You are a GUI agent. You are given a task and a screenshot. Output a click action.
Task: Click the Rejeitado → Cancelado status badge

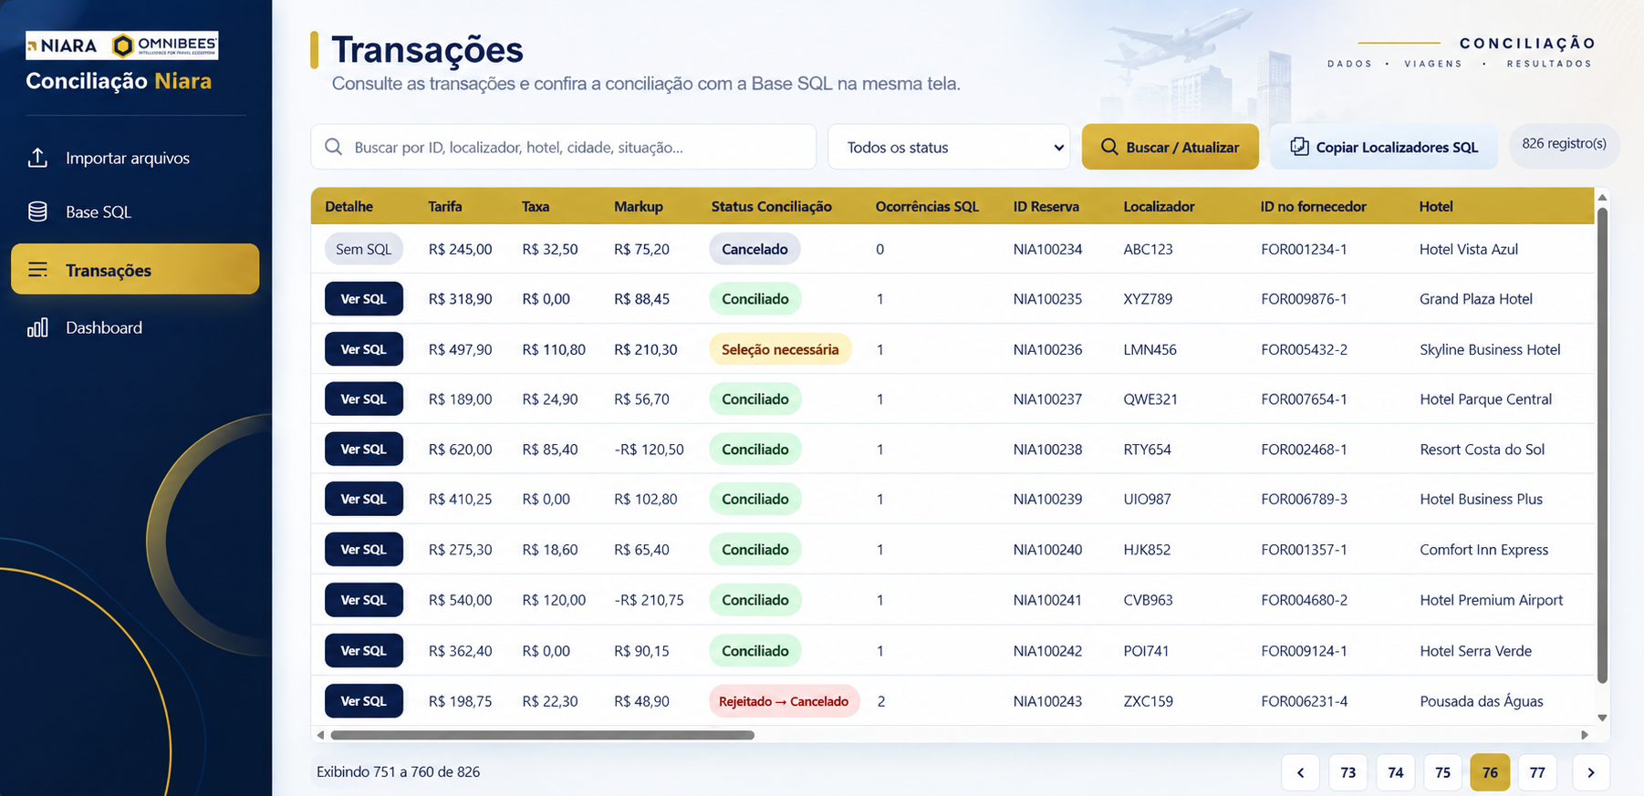[x=784, y=701]
